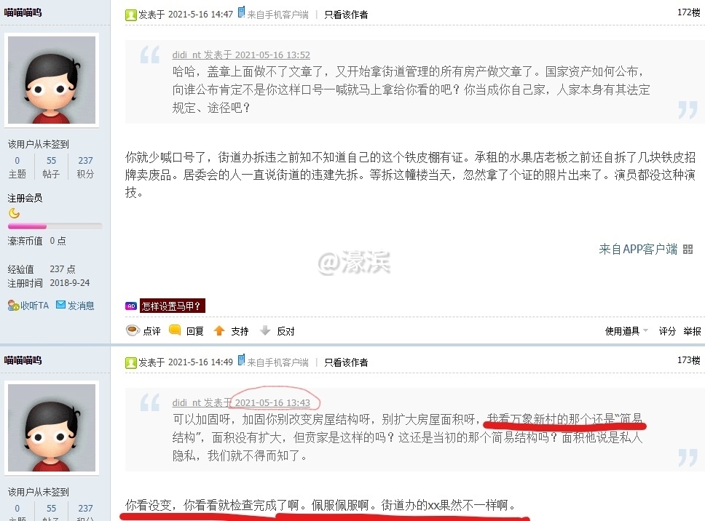This screenshot has width=705, height=521.
Task: Click the 评分 link
Action: (x=667, y=331)
